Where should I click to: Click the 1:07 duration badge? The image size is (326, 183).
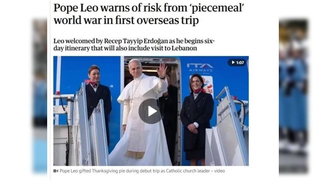click(237, 62)
